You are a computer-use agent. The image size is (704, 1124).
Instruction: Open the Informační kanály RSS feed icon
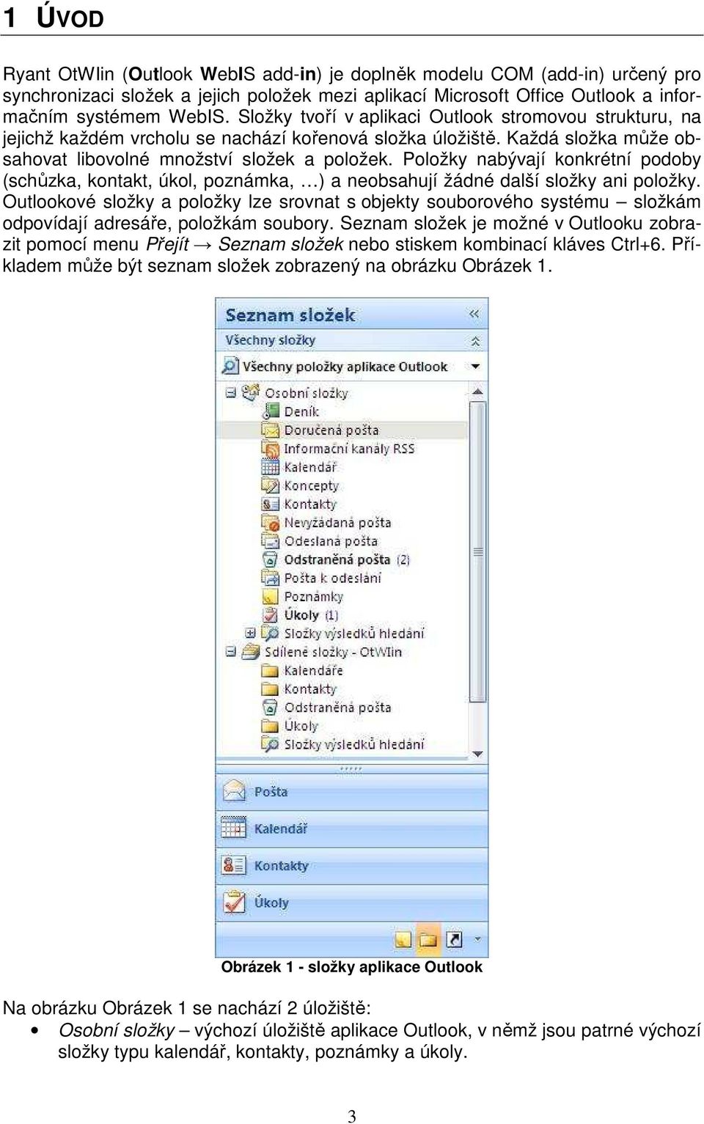(271, 448)
